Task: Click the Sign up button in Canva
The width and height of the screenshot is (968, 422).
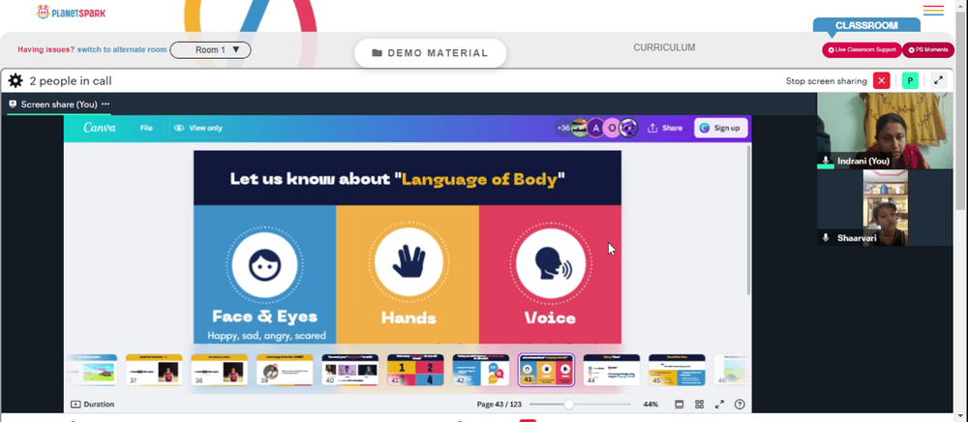Action: pos(721,128)
